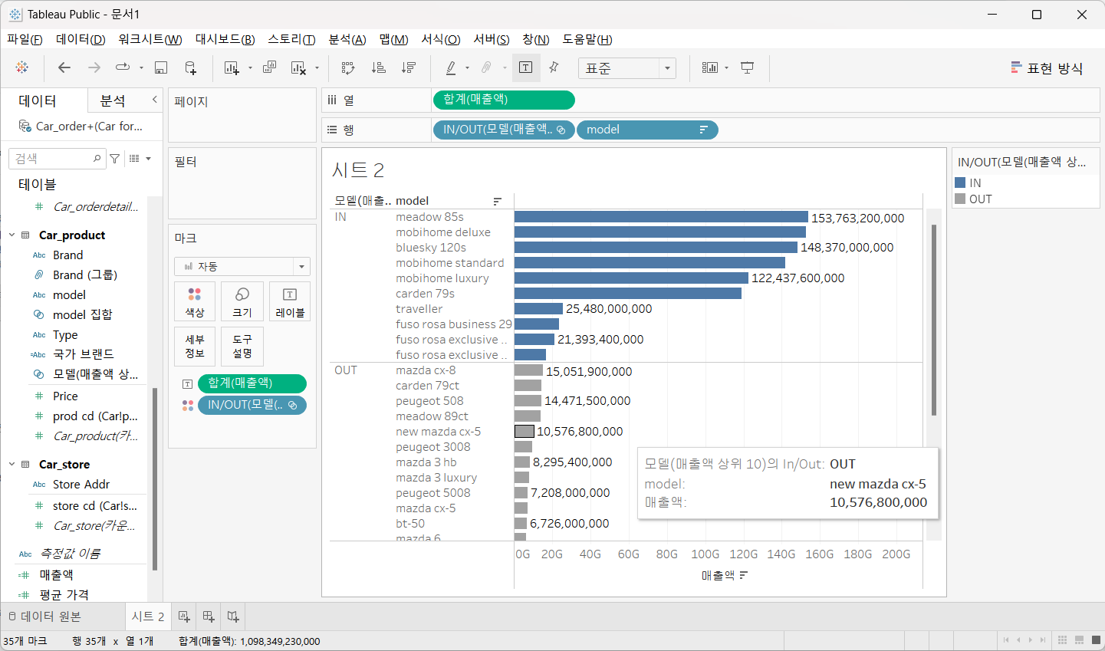
Task: Click the 레이블 label card
Action: click(290, 301)
